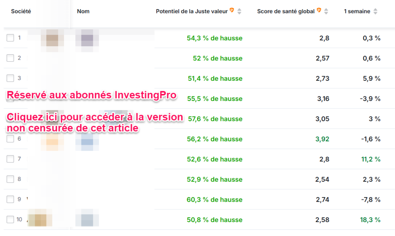This screenshot has height=236, width=395.
Task: Enable the checkbox on row 10
Action: click(10, 219)
